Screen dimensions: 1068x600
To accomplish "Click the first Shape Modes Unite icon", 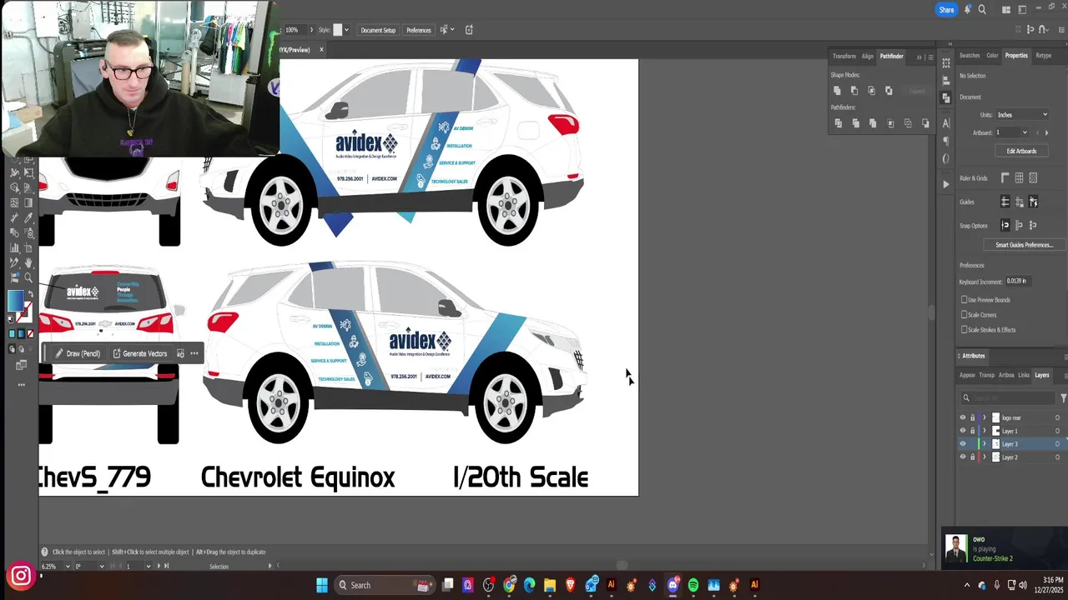I will point(837,91).
